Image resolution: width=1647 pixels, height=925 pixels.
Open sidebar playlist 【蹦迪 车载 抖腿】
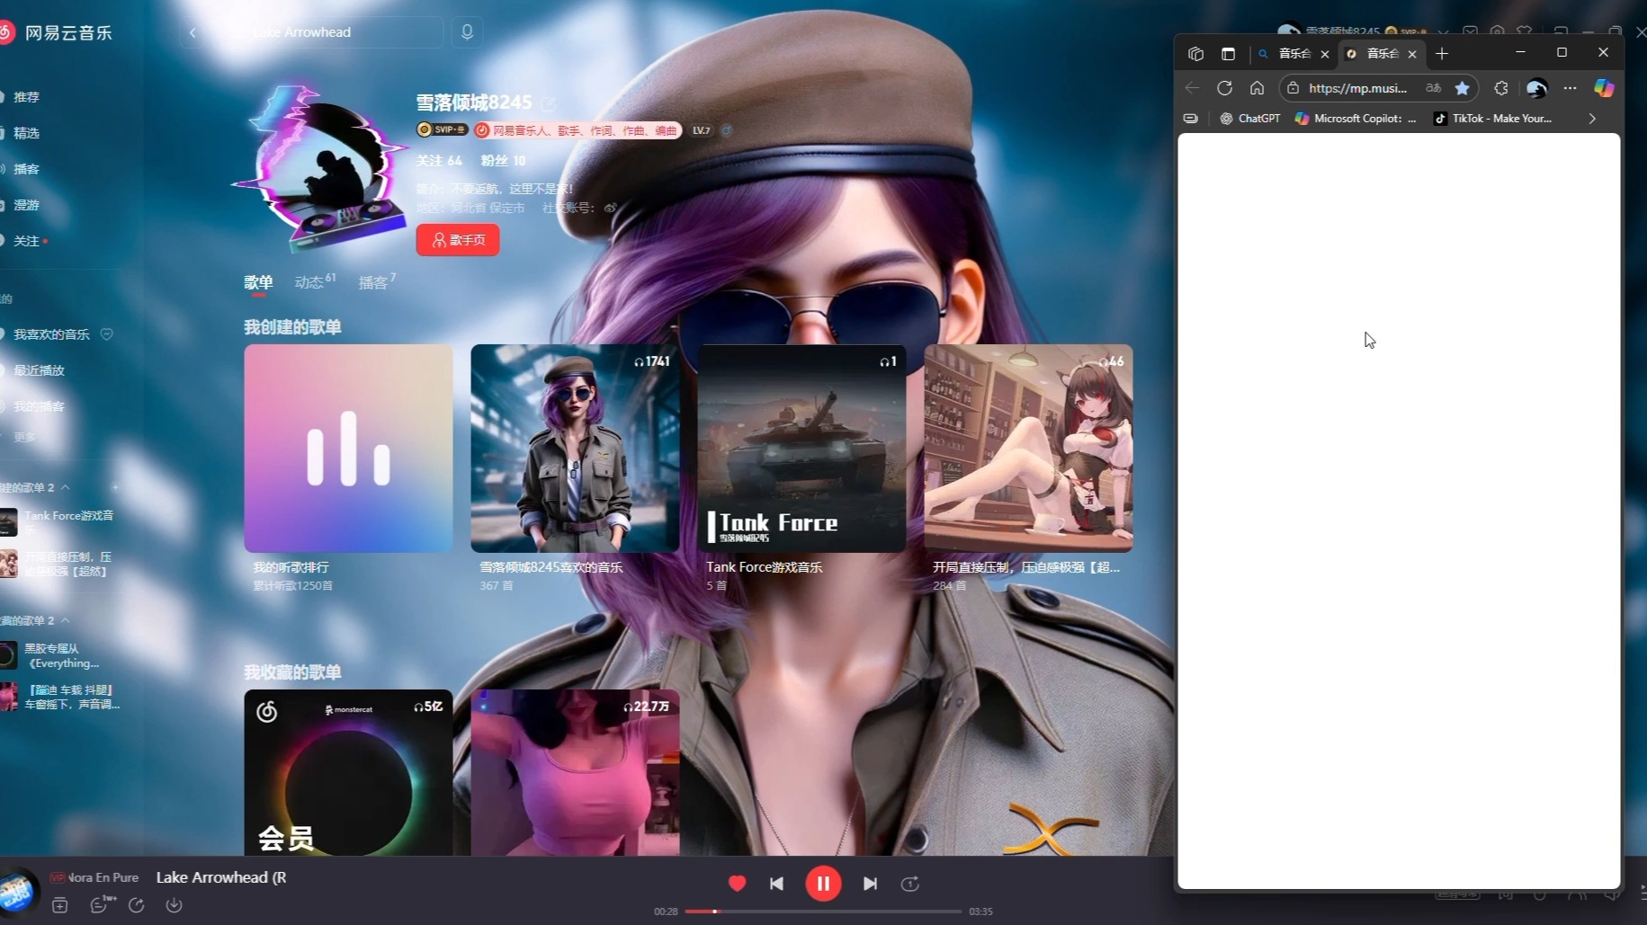coord(61,697)
